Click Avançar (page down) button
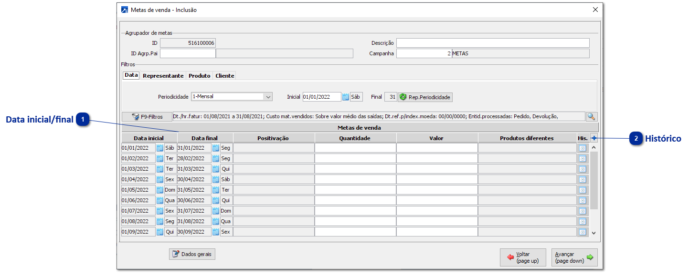This screenshot has width=689, height=277. point(574,257)
